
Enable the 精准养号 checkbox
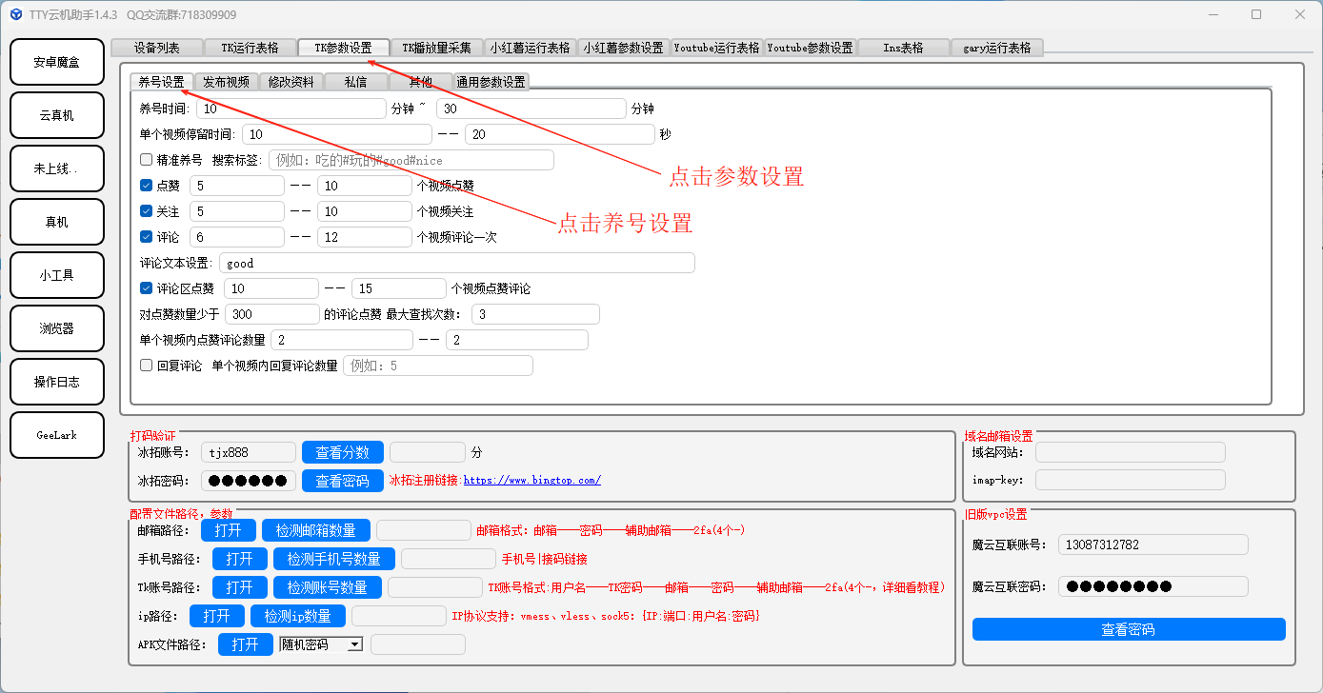147,160
